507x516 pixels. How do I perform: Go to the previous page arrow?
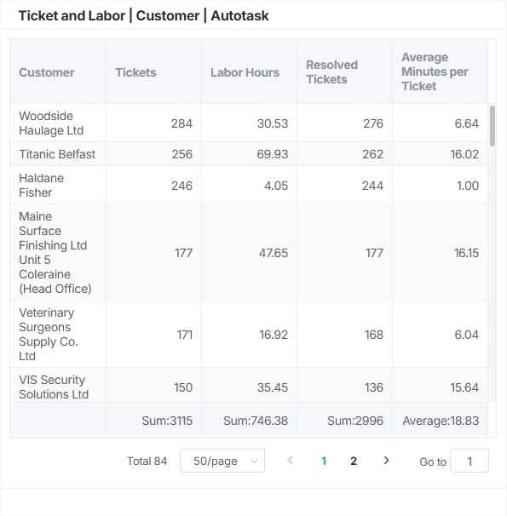[x=290, y=461]
